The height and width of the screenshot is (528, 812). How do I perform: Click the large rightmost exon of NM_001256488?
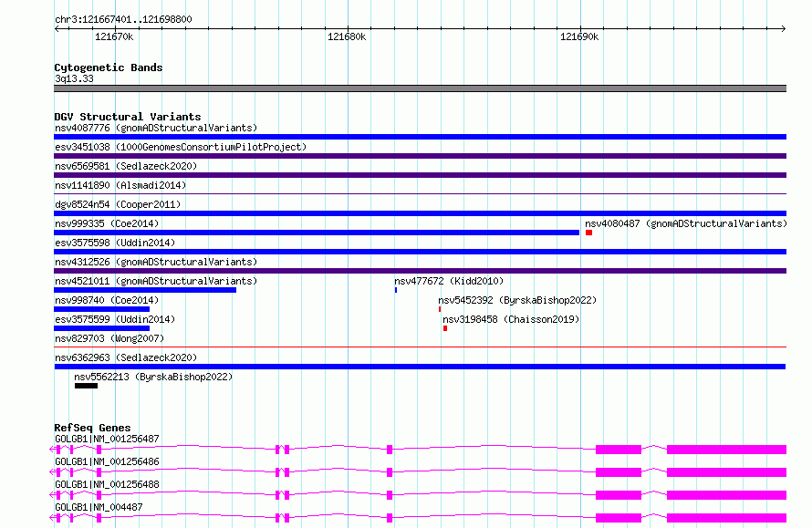tap(726, 495)
